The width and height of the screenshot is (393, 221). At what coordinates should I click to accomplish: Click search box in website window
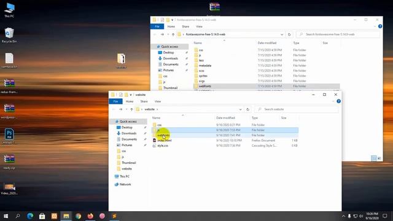(297, 109)
